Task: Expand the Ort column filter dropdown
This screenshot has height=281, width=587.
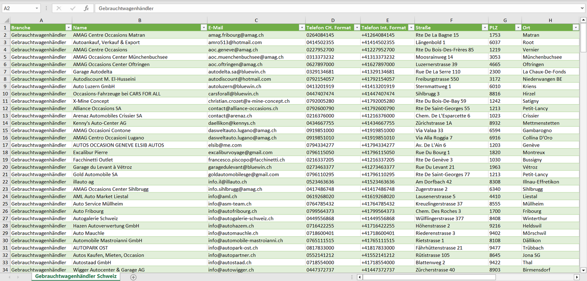Action: (575, 28)
